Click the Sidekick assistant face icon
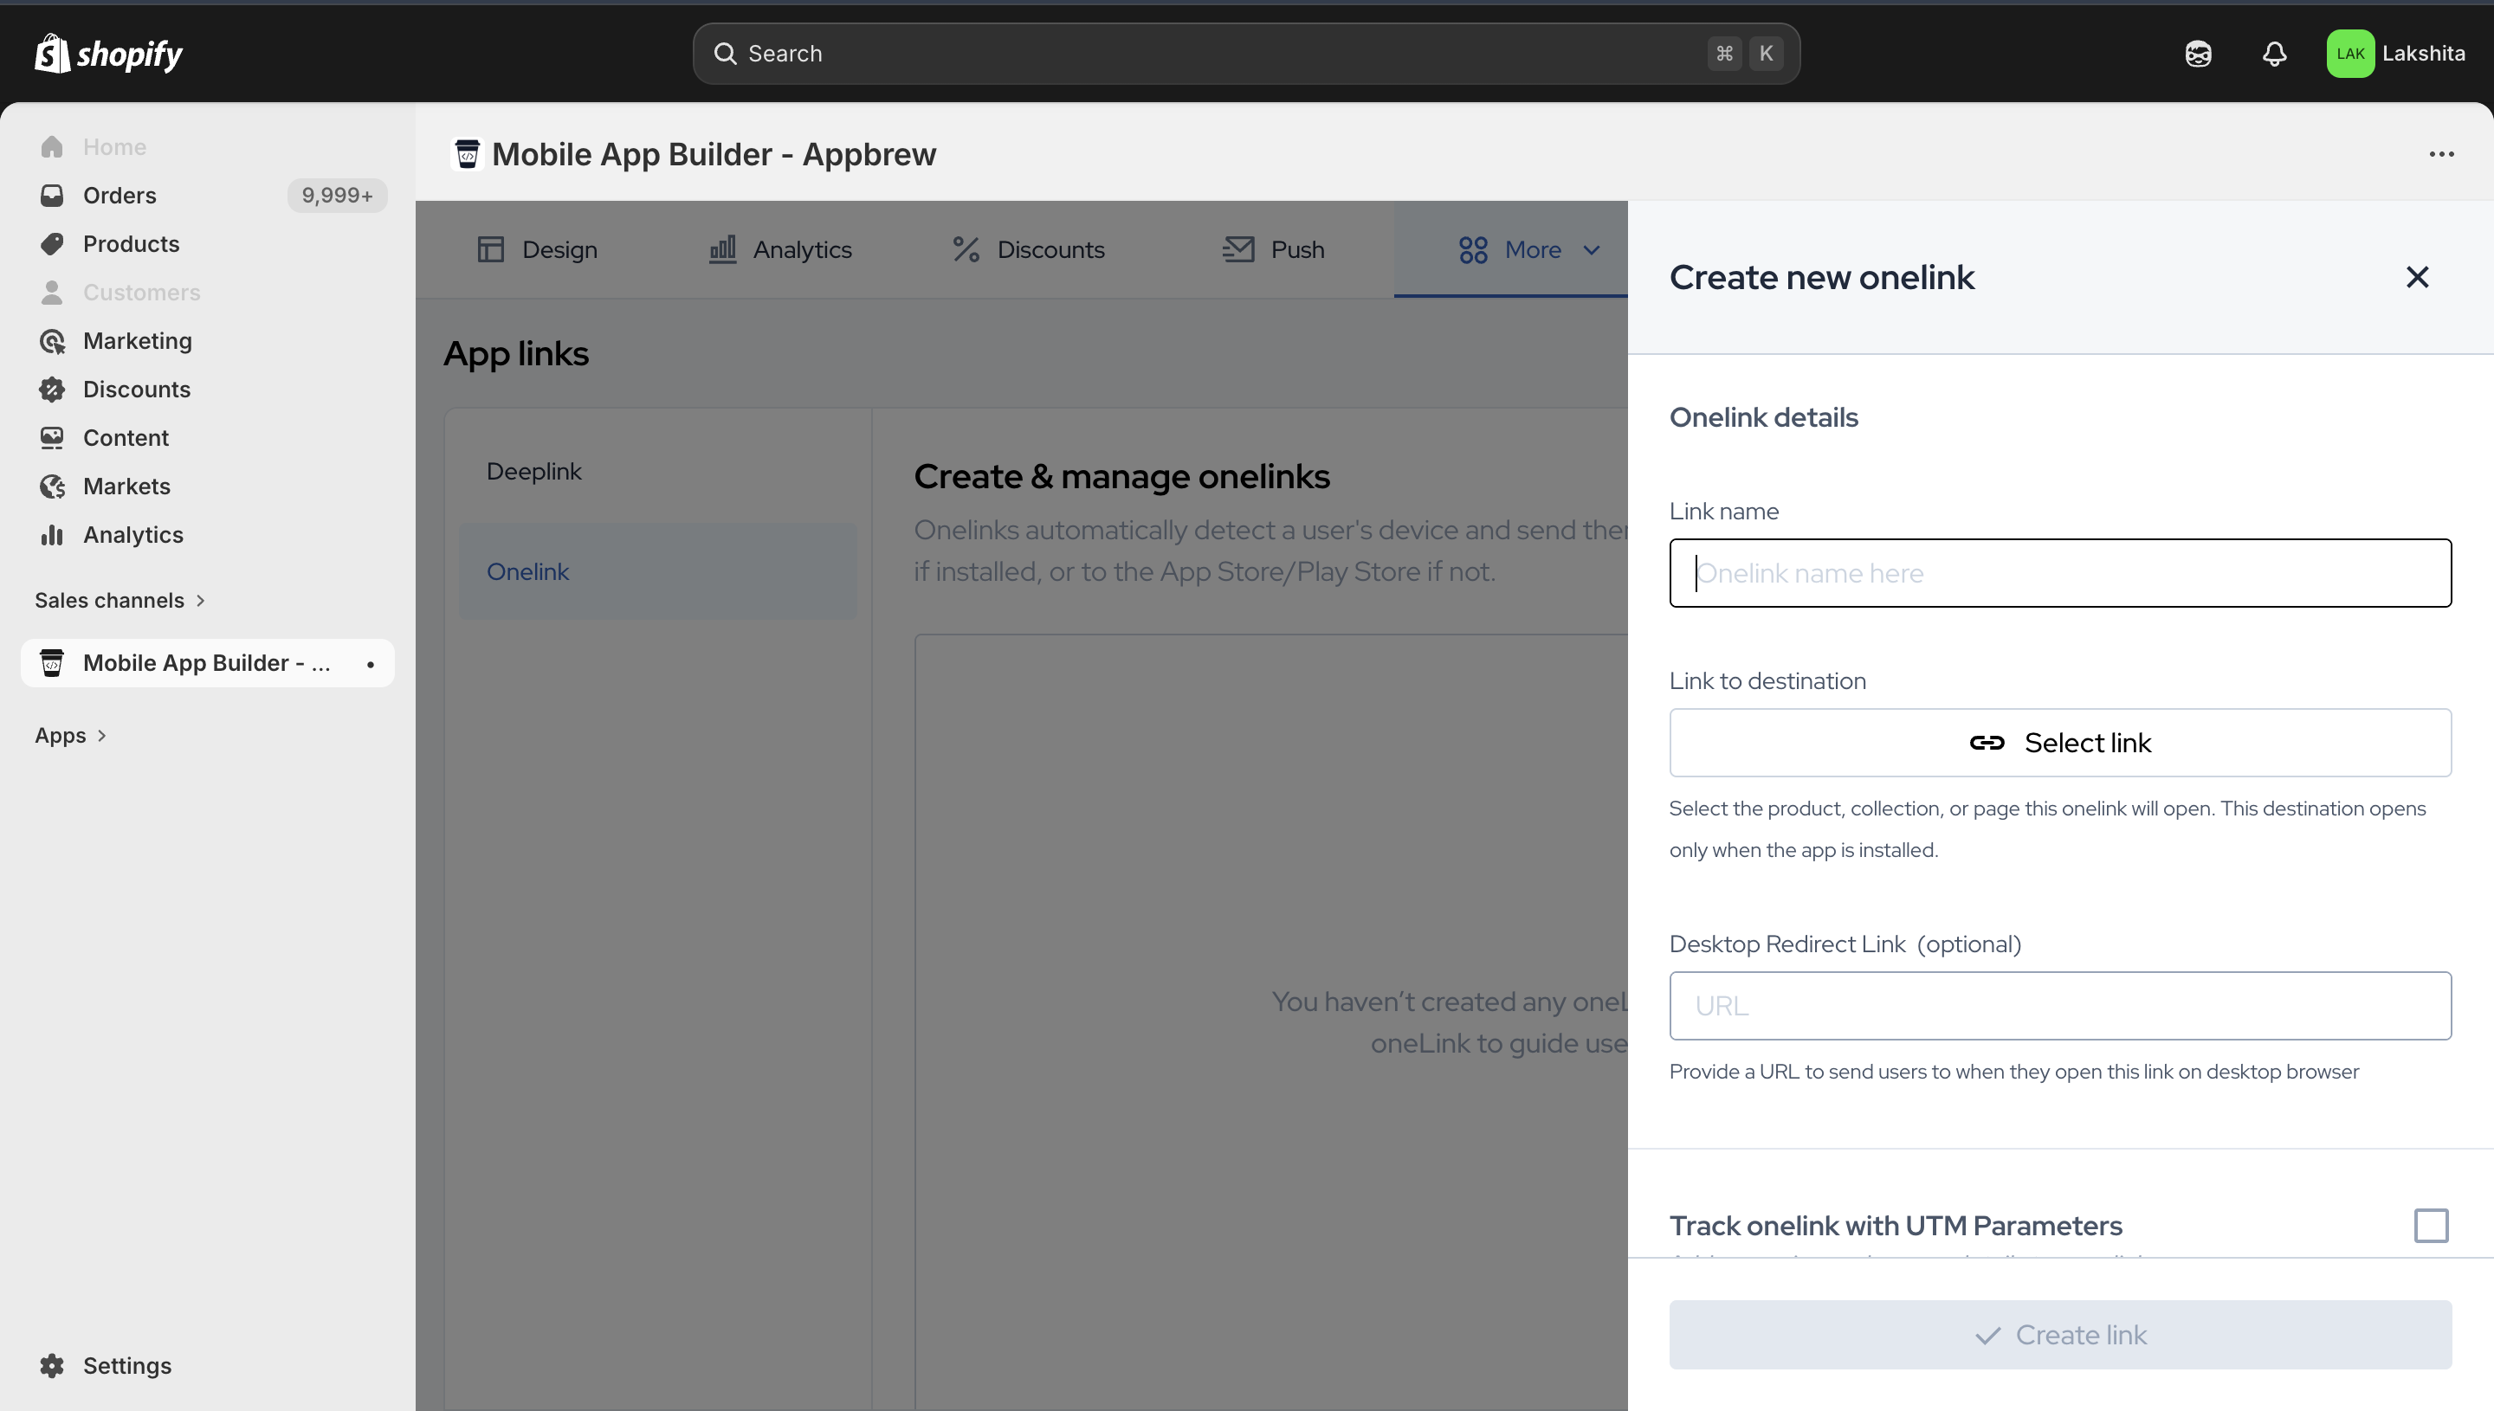 coord(2197,54)
